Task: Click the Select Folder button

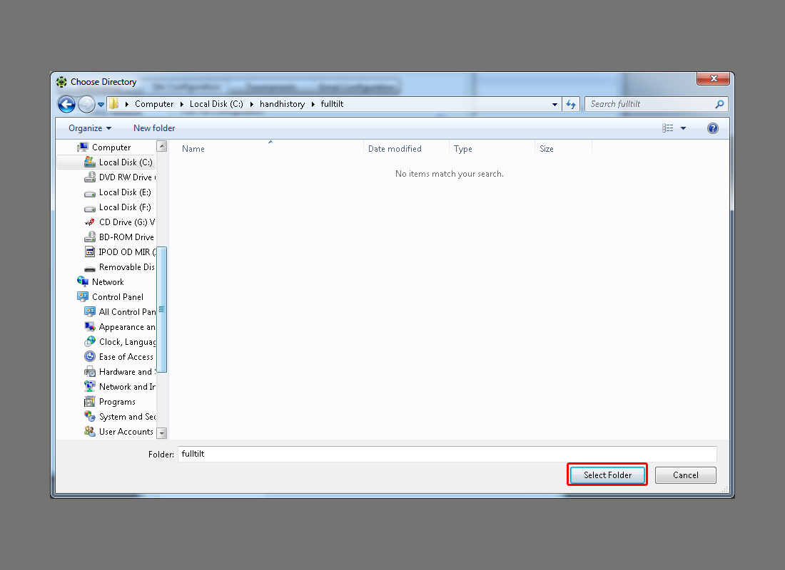Action: click(x=607, y=475)
